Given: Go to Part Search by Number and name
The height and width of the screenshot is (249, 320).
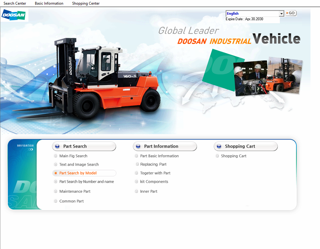Looking at the screenshot, I should click(x=86, y=182).
